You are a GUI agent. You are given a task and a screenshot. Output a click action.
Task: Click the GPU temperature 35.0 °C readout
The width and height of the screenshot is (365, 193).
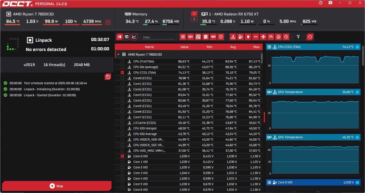tap(208, 21)
